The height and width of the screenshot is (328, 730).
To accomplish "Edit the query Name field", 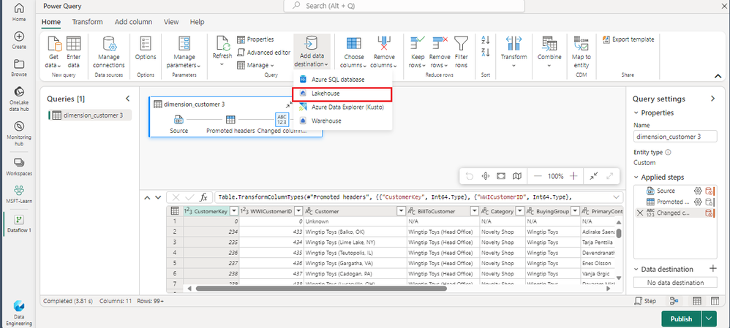I will click(x=675, y=137).
